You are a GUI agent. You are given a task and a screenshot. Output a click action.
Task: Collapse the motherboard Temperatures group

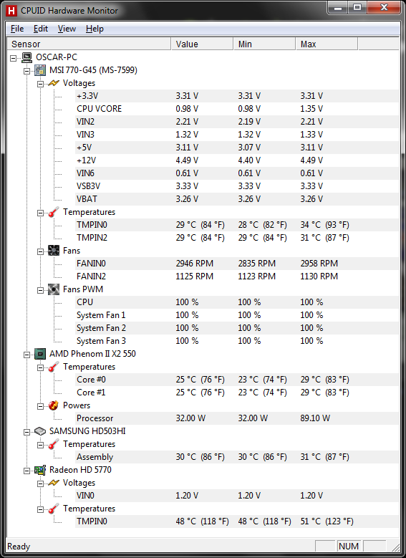[x=41, y=213]
